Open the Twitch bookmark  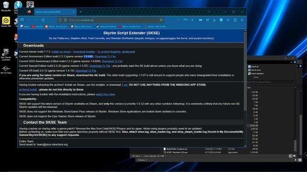(x=24, y=26)
